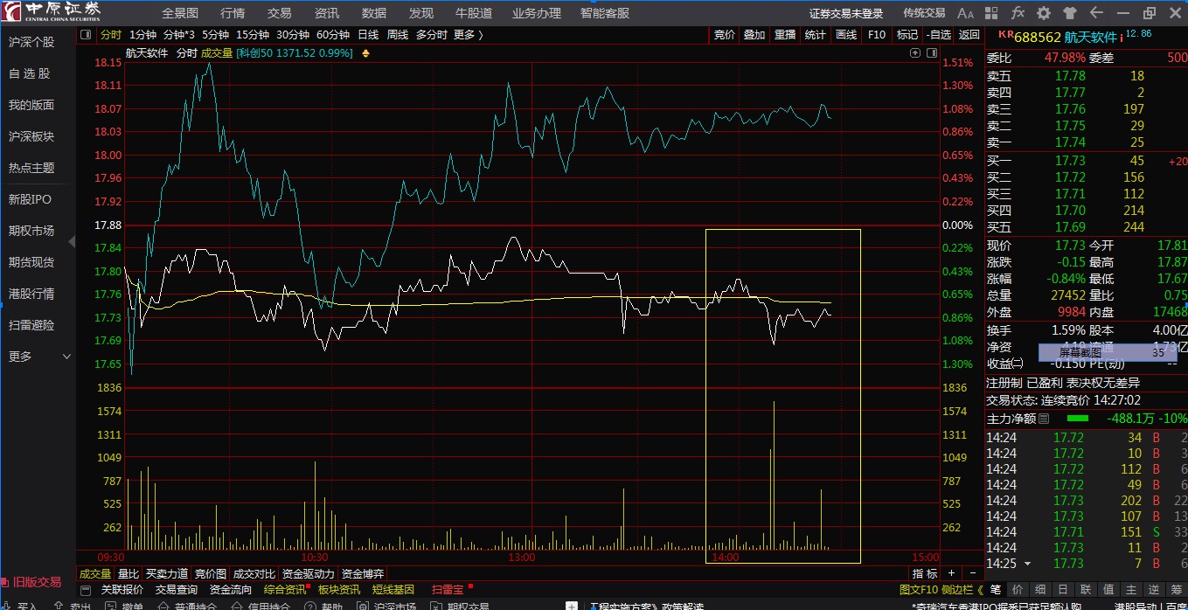Screen dimensions: 1188x610
Task: Open 沪深个股 in the sidebar
Action: (31, 42)
